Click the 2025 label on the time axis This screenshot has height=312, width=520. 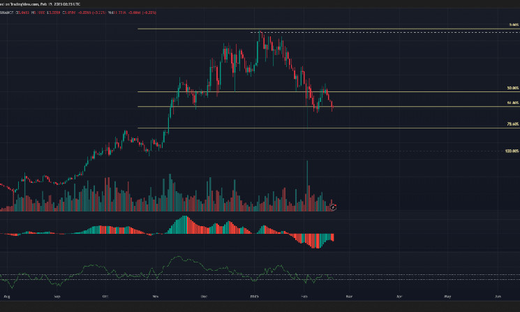pos(254,297)
